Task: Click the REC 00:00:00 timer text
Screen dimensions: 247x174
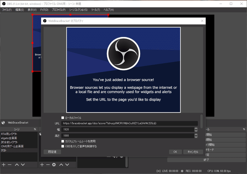Action: pos(194,171)
